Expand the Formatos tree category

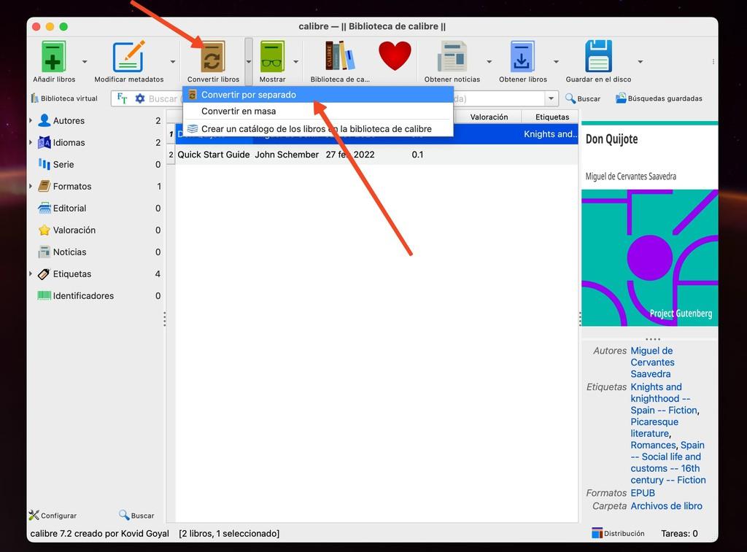(31, 186)
